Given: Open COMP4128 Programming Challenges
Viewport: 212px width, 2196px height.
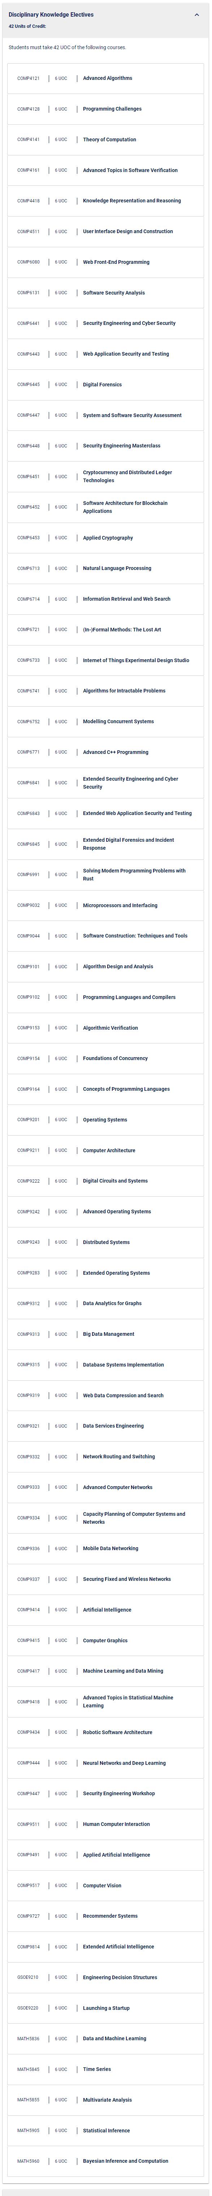Looking at the screenshot, I should coord(105,109).
